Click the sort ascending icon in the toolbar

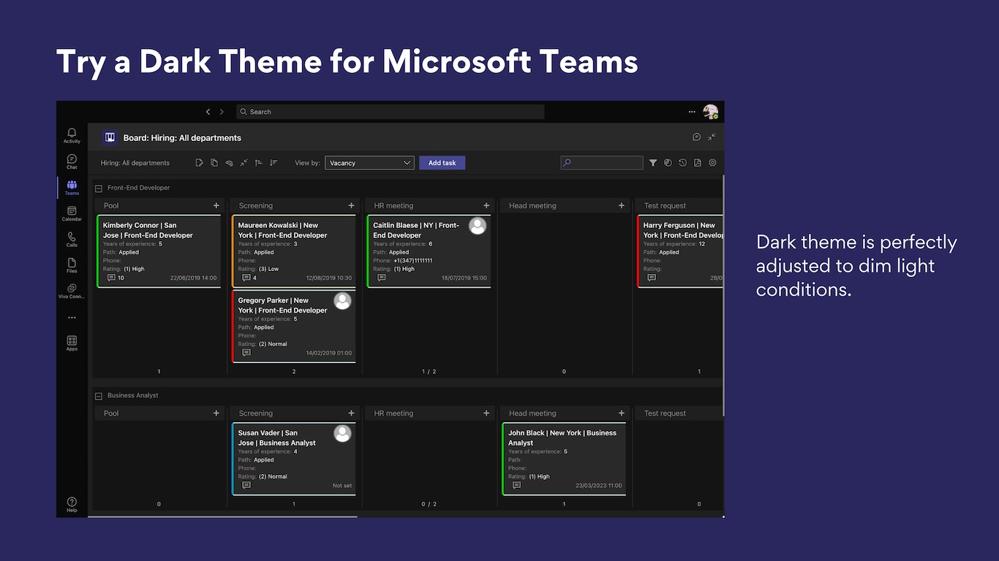[x=258, y=163]
